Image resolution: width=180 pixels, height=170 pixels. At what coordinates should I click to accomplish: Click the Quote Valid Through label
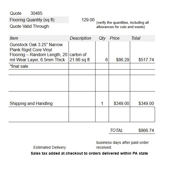[30, 26]
